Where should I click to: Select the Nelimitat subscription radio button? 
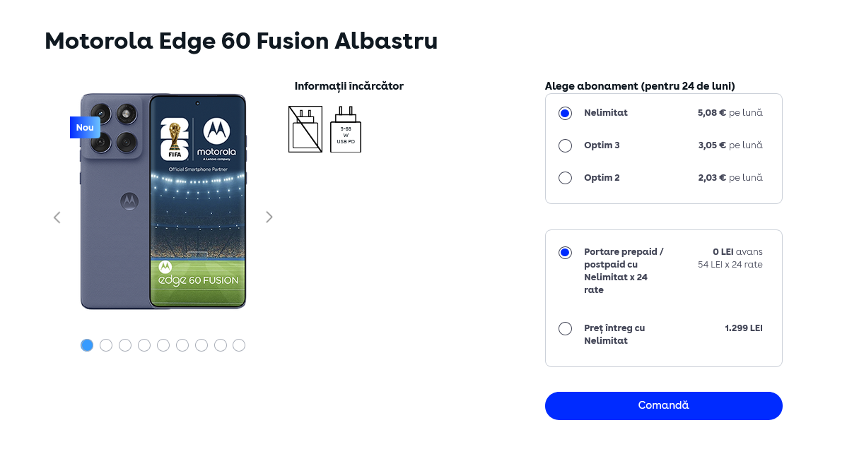[565, 113]
